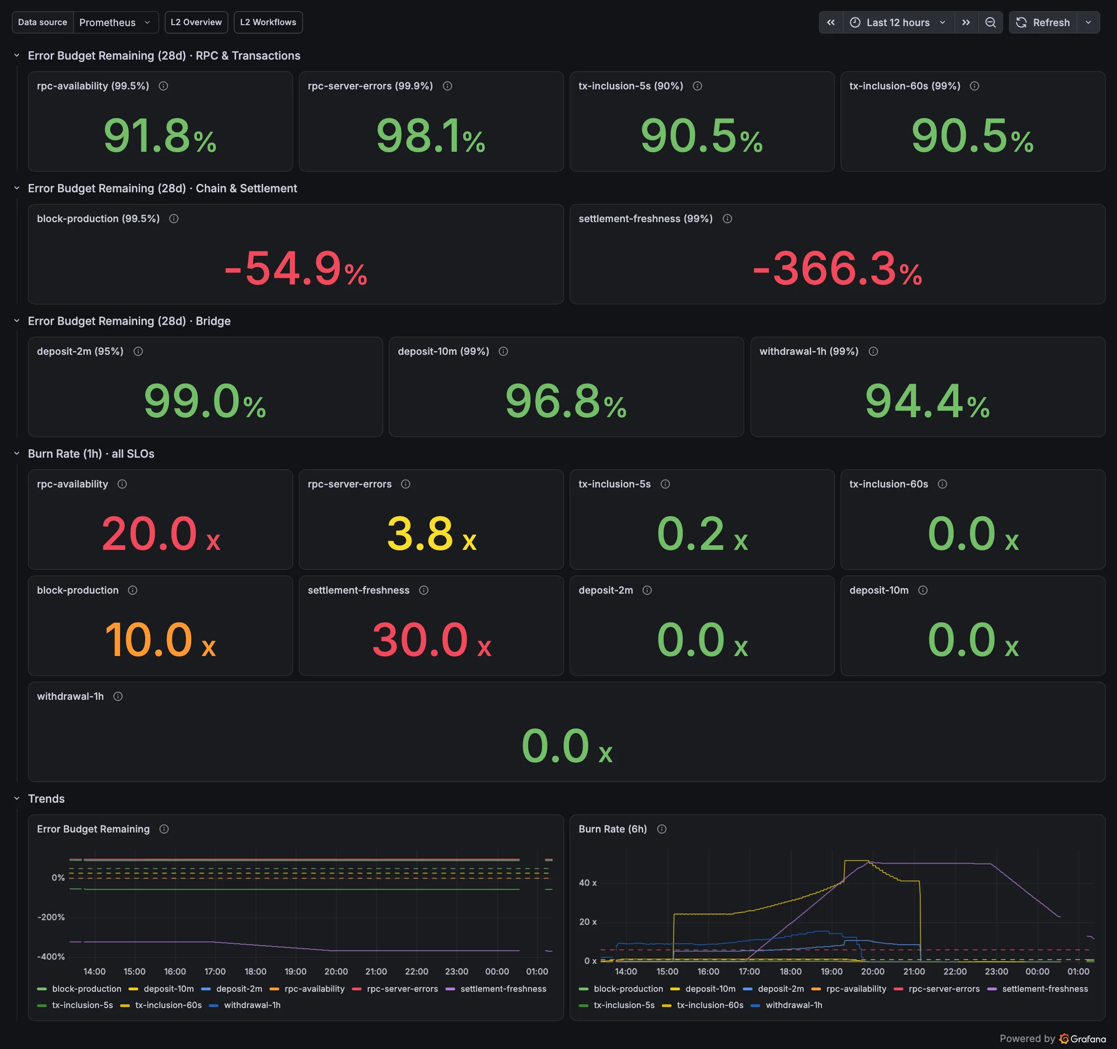Screen dimensions: 1117x1049
Task: Click the tx-inclusion-5s legend color swatch in Burn Rate (6h)
Action: [x=583, y=1005]
